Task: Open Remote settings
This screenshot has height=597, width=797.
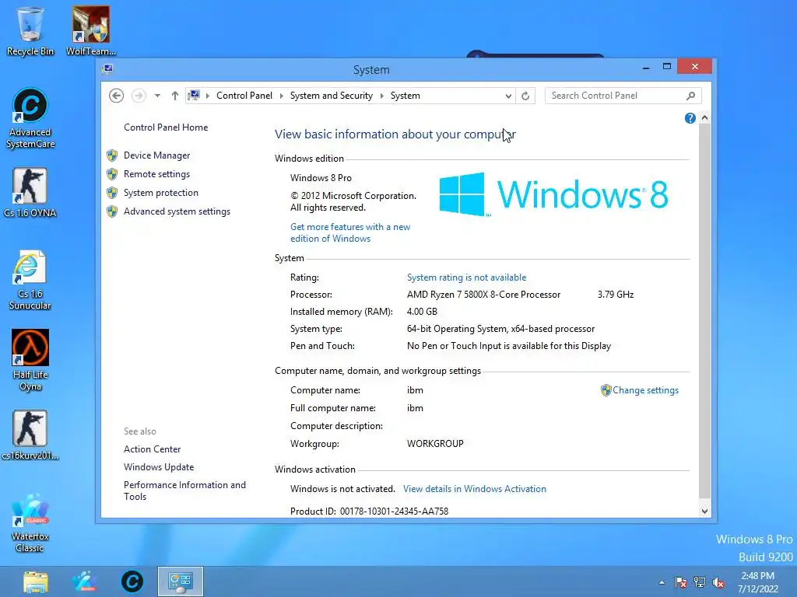Action: pos(156,174)
